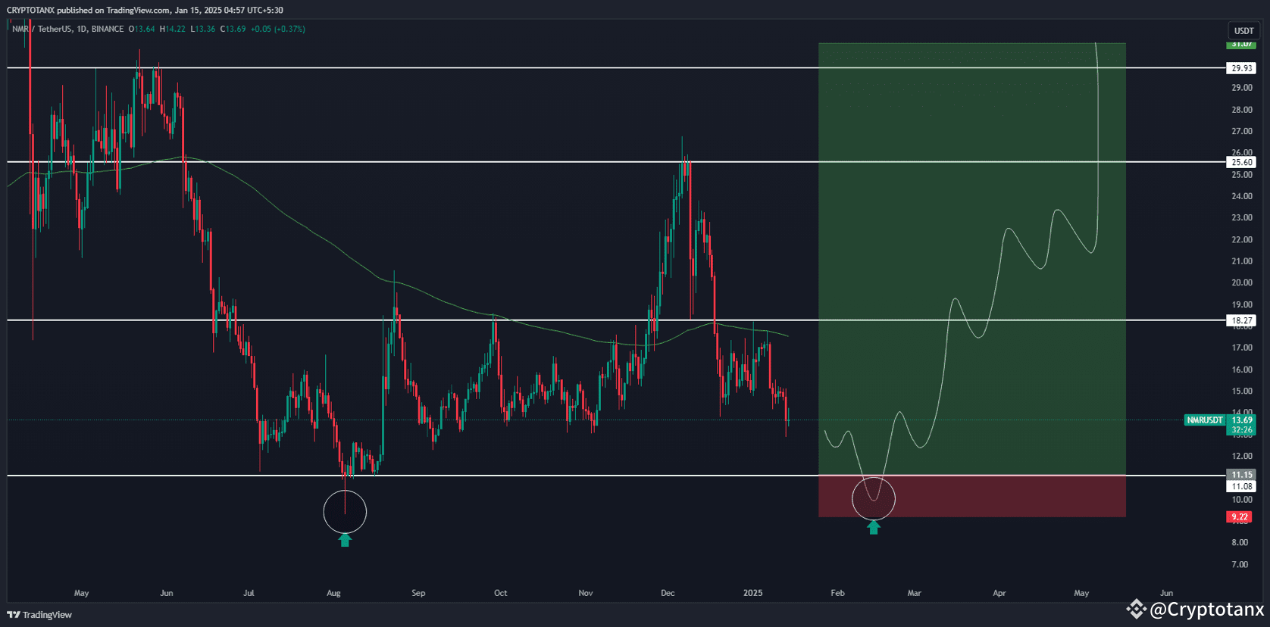Screen dimensions: 1270x627
Task: Click the 23.00 value on price scale
Action: click(1242, 218)
